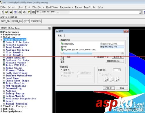Screen dimensions: 145x113
Task: Click the Report Generator icon
Action: pos(24,12)
